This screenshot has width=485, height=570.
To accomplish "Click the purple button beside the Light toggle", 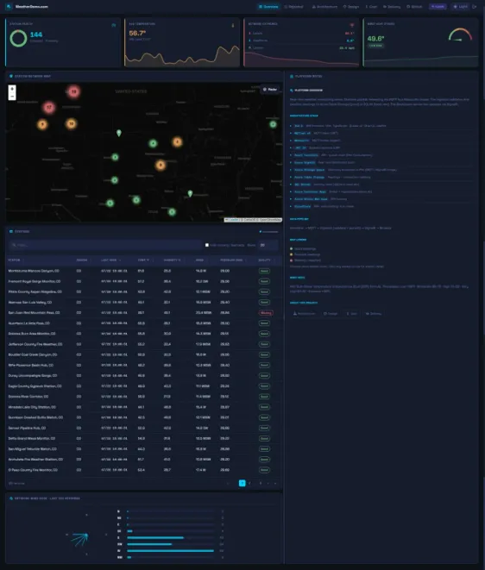I will 438,7.
